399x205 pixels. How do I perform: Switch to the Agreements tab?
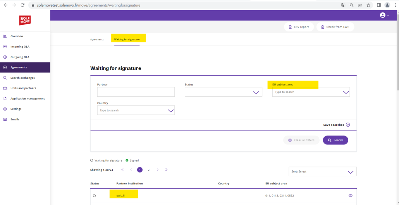(97, 40)
